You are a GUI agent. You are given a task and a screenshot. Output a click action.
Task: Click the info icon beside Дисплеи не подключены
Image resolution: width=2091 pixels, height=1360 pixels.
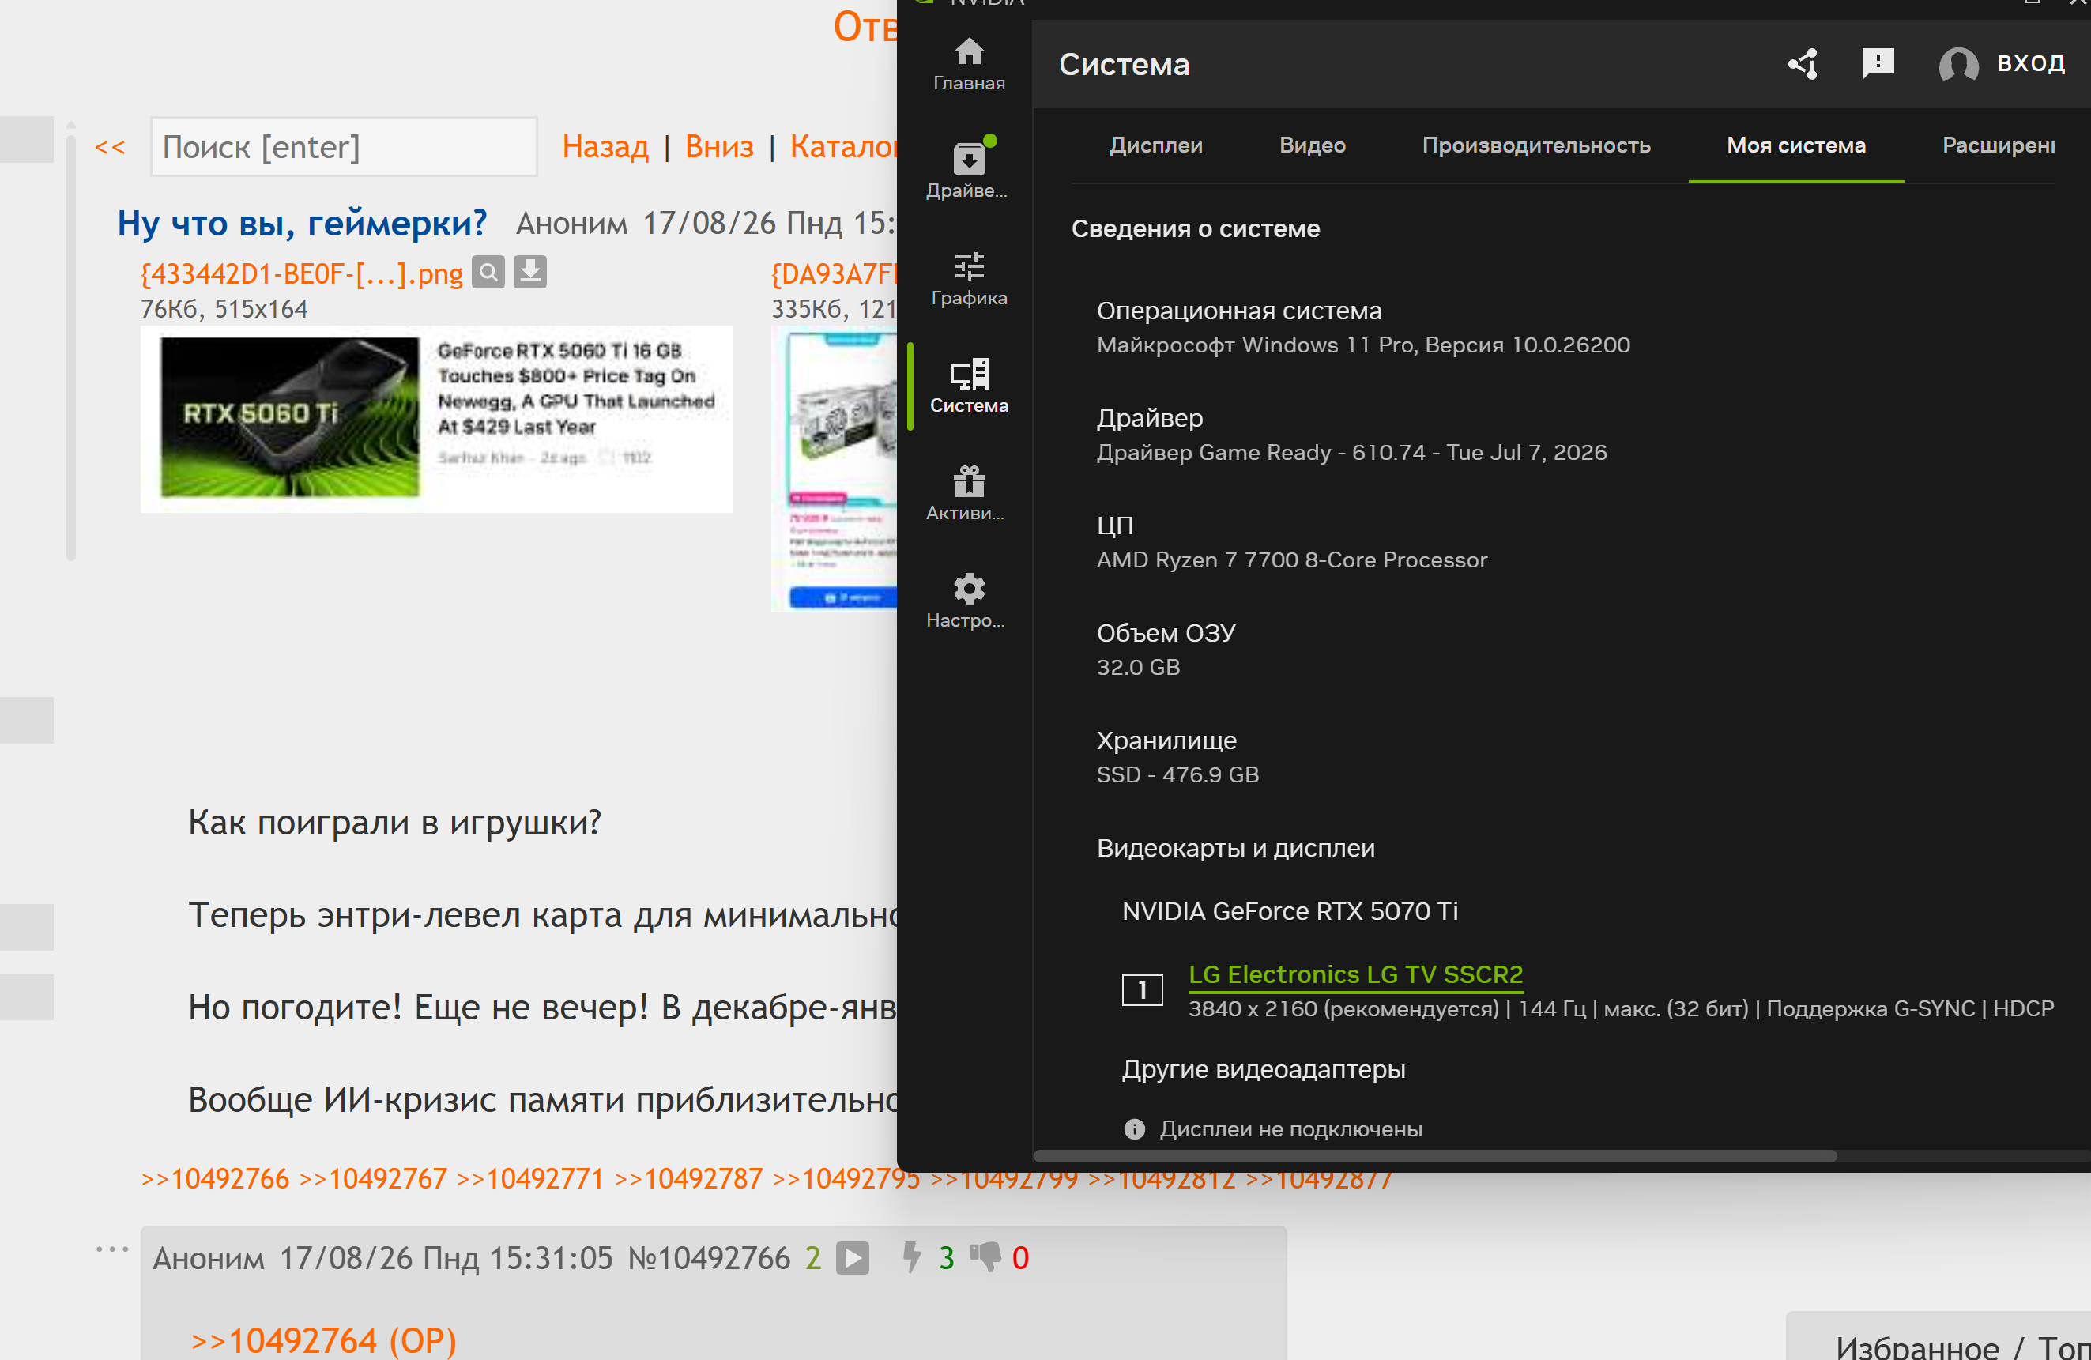[1133, 1129]
